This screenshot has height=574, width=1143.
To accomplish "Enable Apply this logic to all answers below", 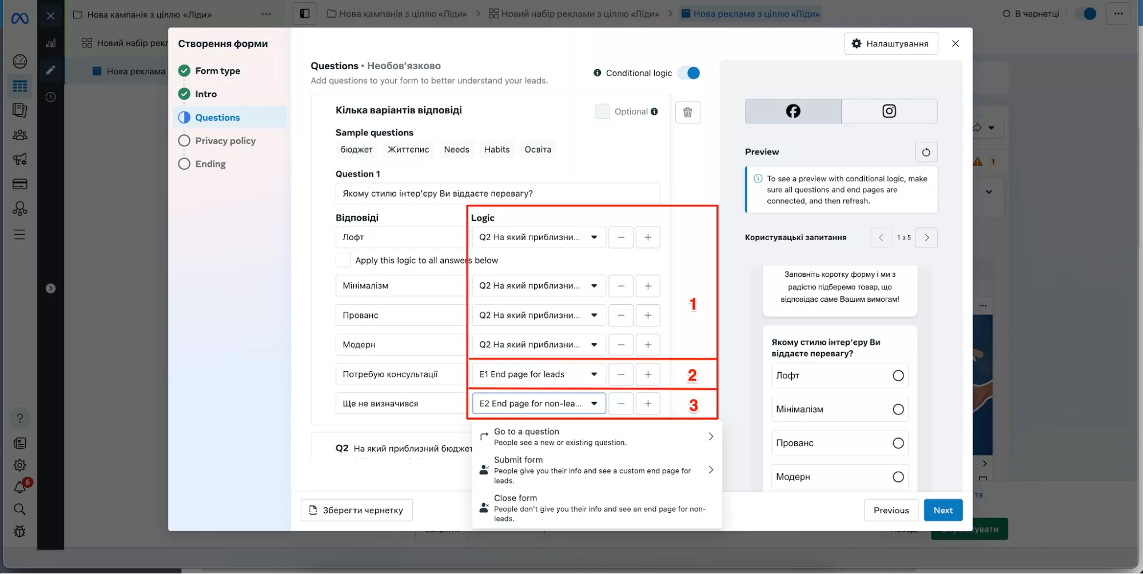I will [343, 260].
